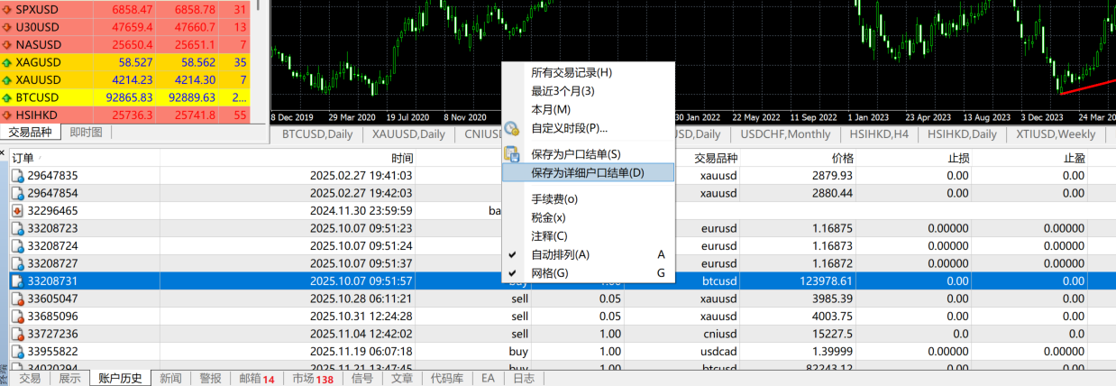Enable the 手续费 column in the menu
1116x386 pixels.
click(553, 199)
